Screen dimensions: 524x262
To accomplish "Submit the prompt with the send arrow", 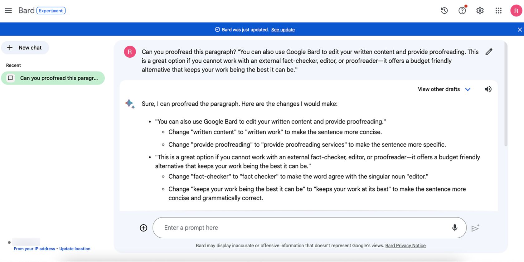I will click(x=475, y=228).
